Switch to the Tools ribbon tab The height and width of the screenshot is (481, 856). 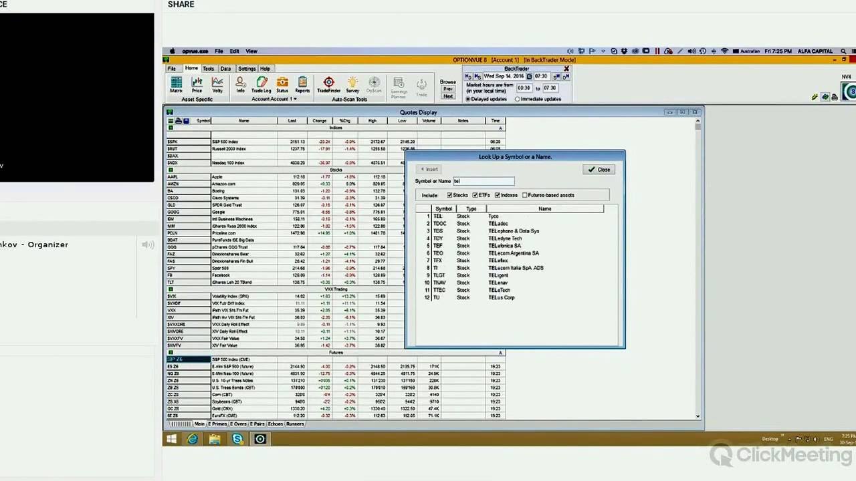pyautogui.click(x=209, y=68)
